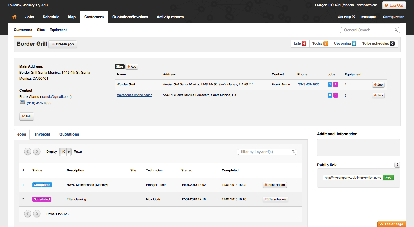
Task: Click next page arrow below the jobs table
Action: pyautogui.click(x=37, y=214)
